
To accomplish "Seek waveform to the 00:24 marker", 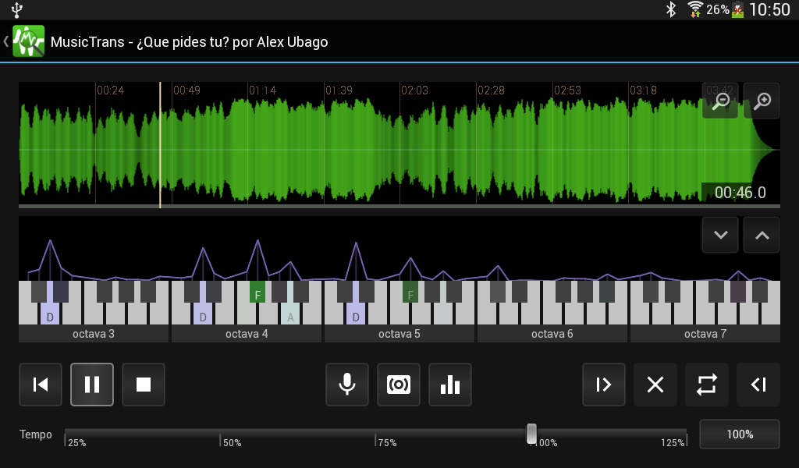I will coord(110,90).
